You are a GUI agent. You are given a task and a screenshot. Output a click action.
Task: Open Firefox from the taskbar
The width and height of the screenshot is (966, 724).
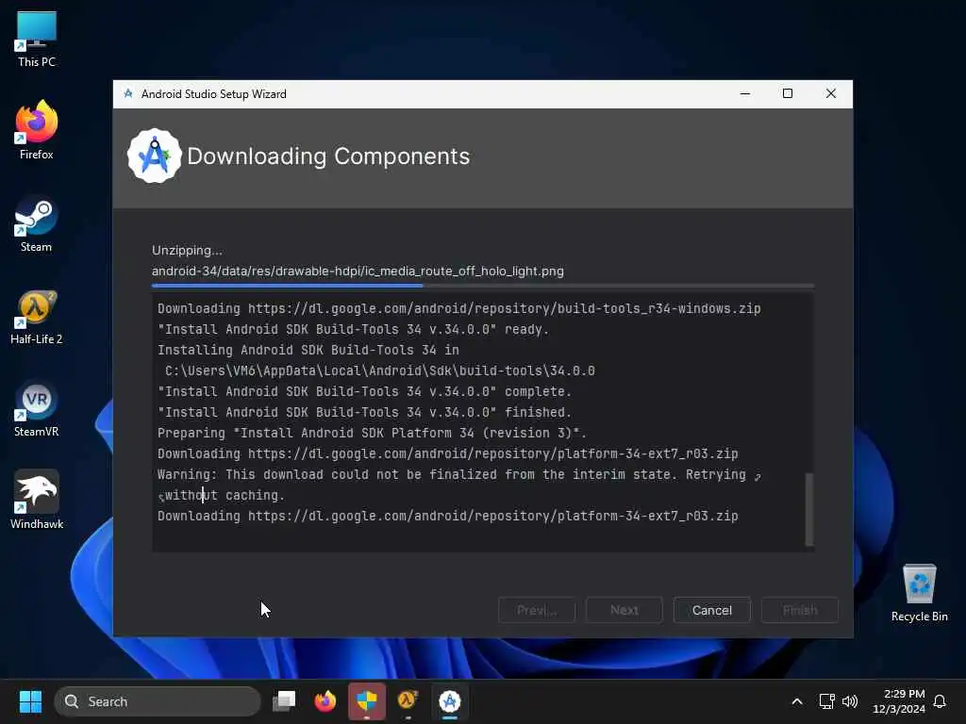coord(325,701)
